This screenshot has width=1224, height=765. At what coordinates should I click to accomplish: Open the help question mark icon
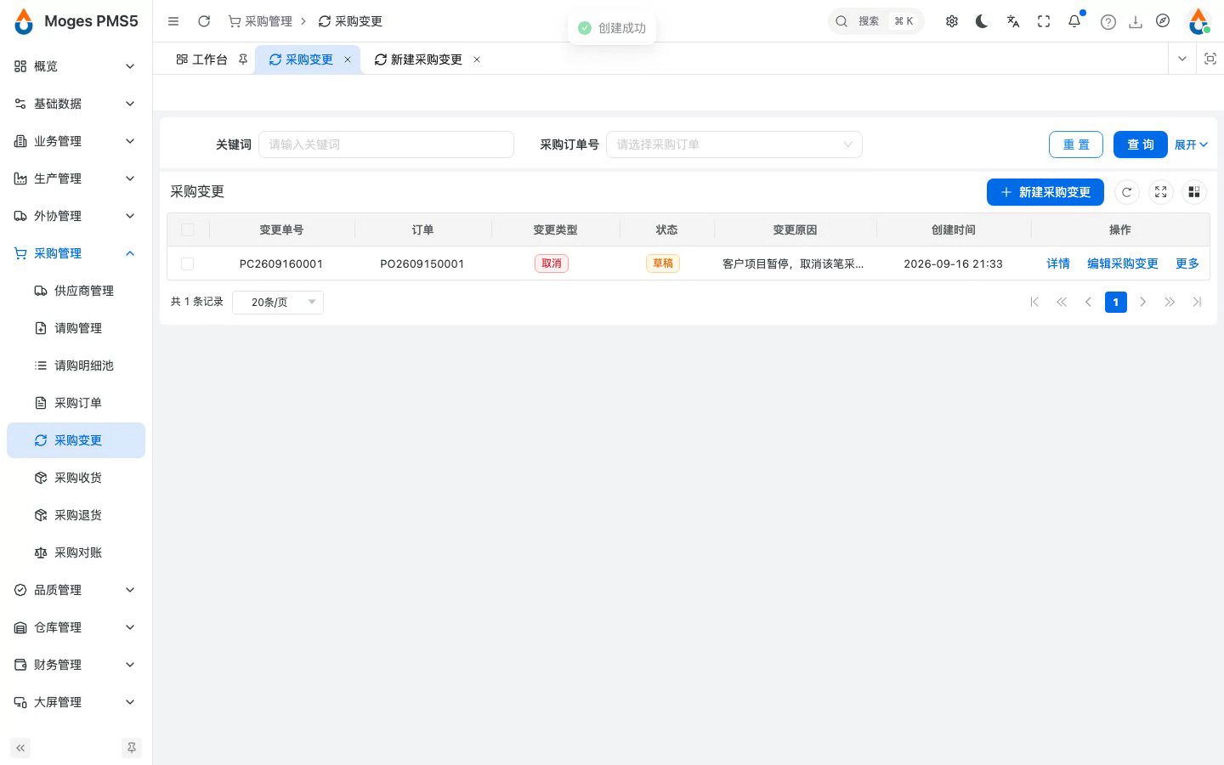[1108, 22]
